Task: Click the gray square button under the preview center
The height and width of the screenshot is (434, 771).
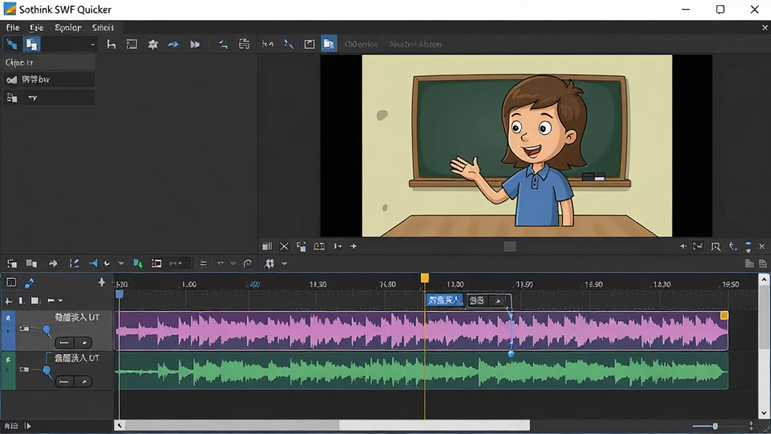Action: tap(510, 246)
